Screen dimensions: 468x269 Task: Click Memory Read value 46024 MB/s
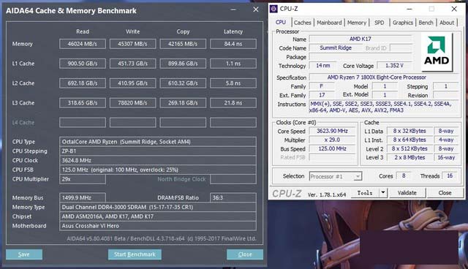point(83,44)
